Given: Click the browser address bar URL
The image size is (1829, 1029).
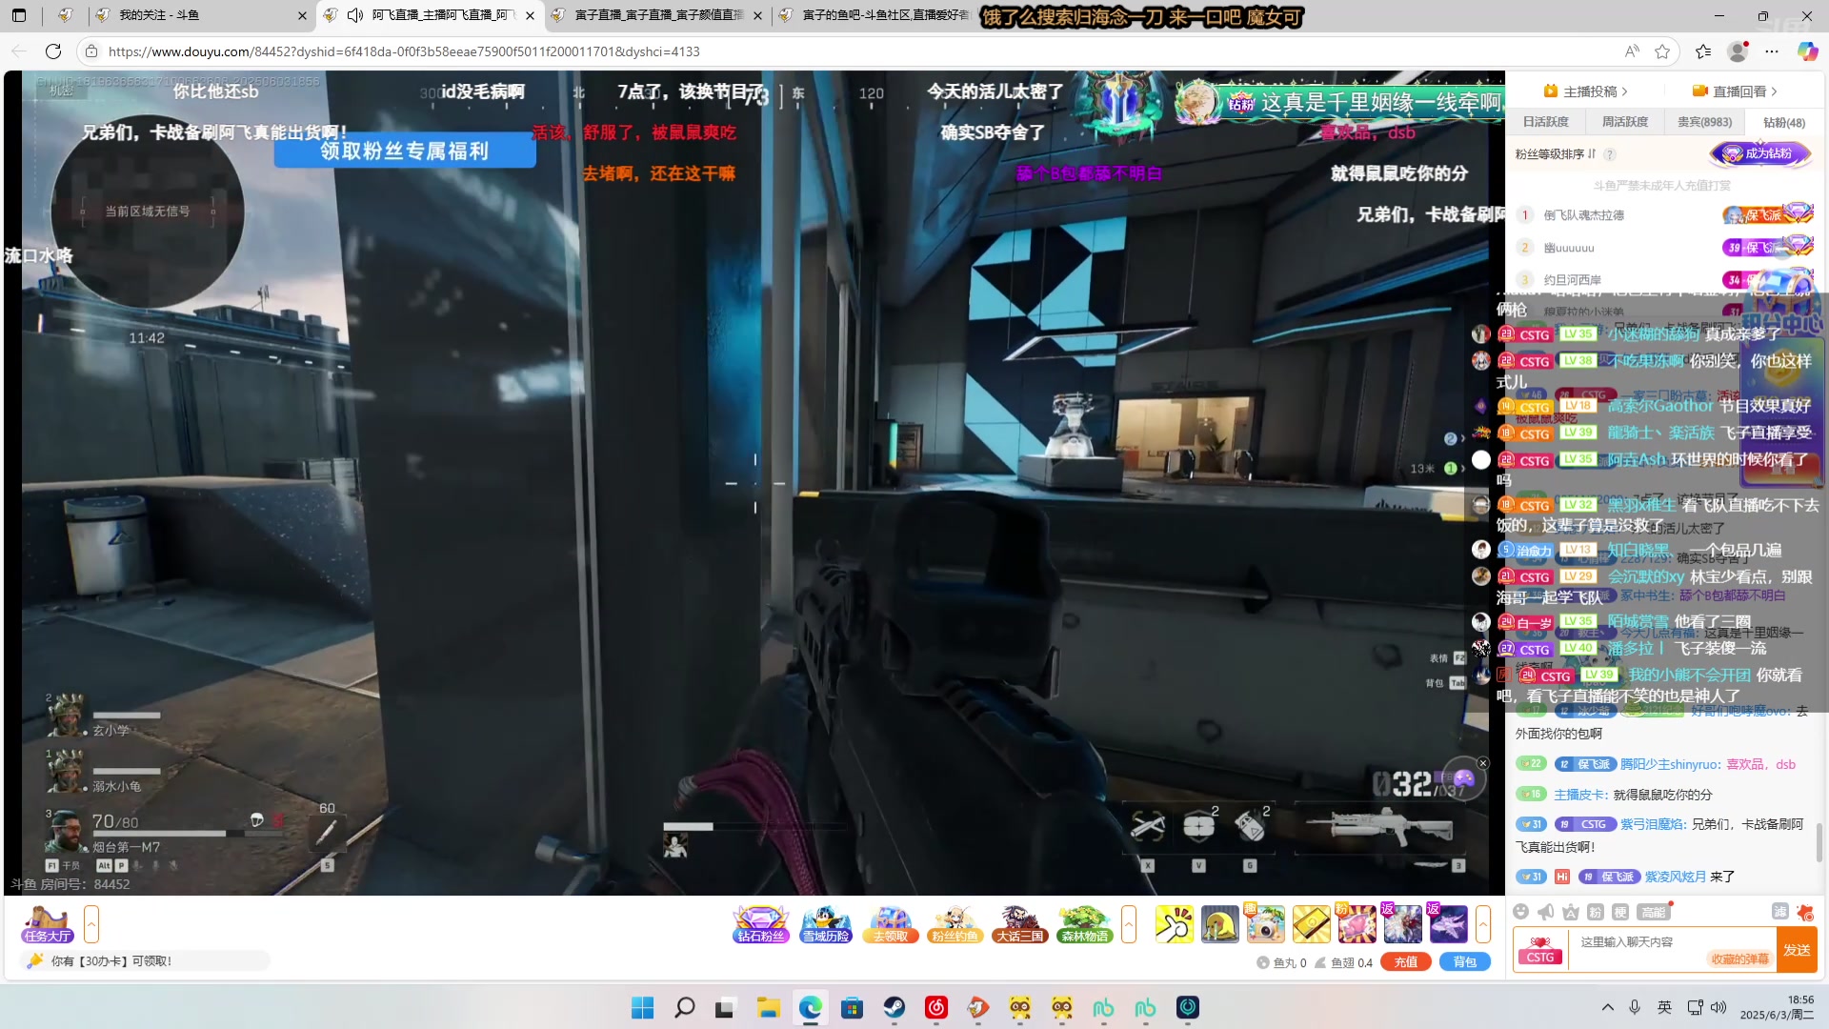Looking at the screenshot, I should tap(404, 51).
